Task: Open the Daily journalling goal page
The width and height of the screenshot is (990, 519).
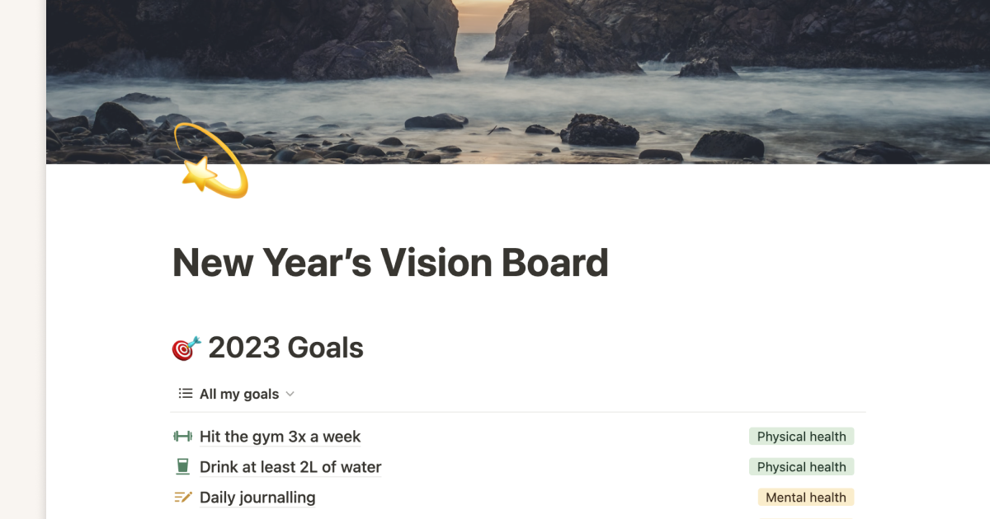Action: click(x=257, y=497)
